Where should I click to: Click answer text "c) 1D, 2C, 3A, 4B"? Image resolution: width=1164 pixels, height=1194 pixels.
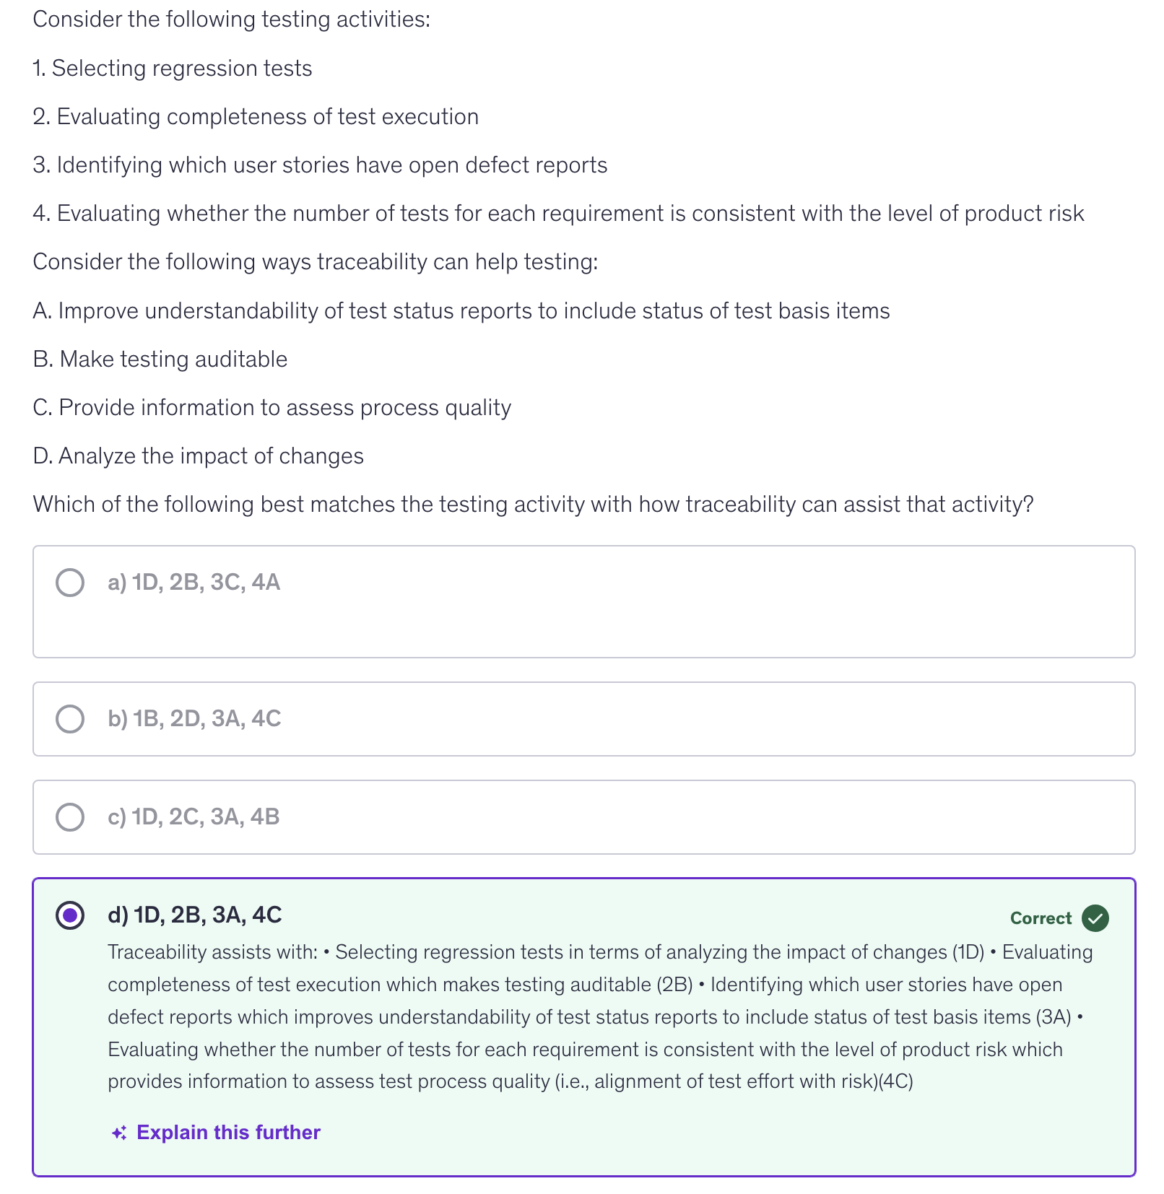point(194,817)
